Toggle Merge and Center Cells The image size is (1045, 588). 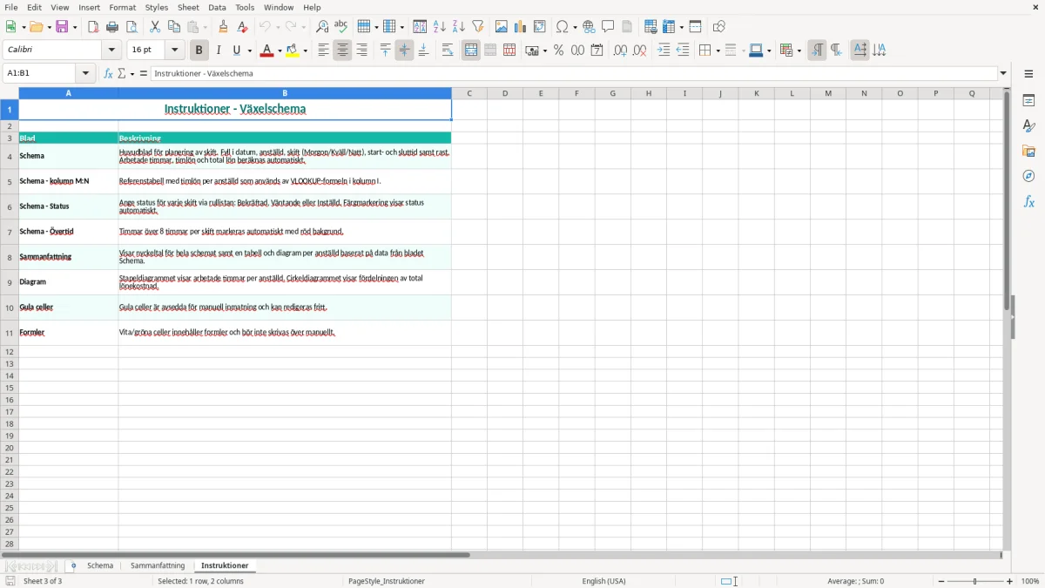point(471,51)
